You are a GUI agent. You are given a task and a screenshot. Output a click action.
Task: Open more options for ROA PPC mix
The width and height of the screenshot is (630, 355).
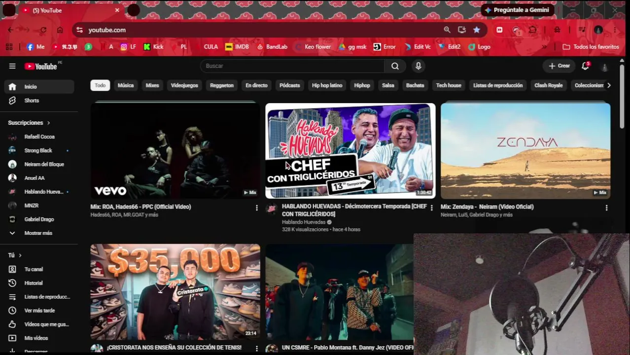pyautogui.click(x=256, y=208)
